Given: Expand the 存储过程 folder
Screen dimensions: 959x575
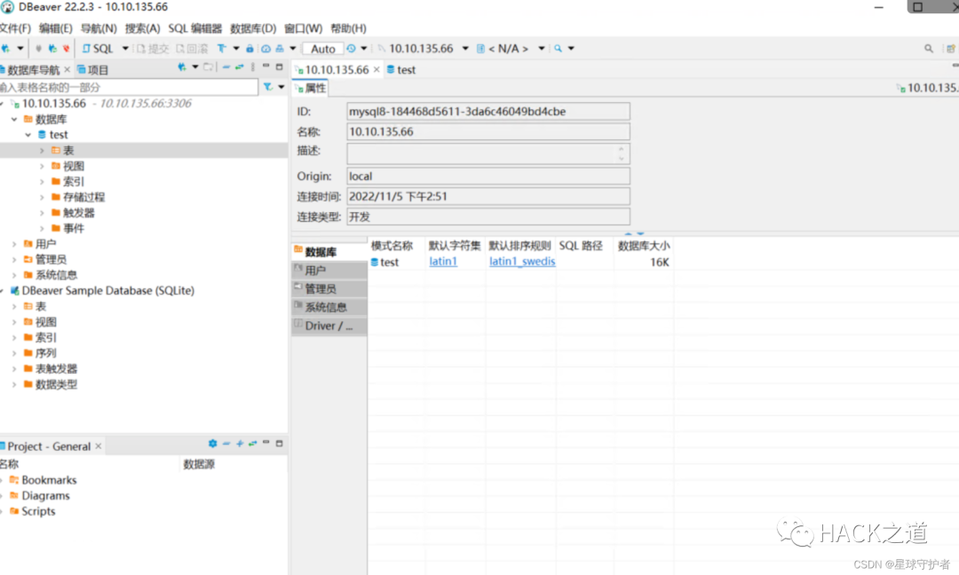Looking at the screenshot, I should click(43, 197).
